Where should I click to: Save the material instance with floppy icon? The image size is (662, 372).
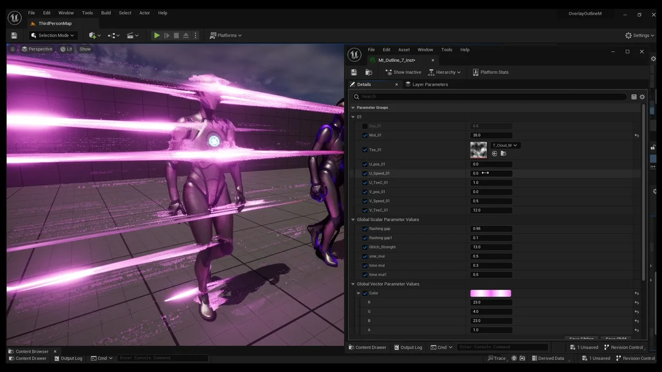[354, 72]
